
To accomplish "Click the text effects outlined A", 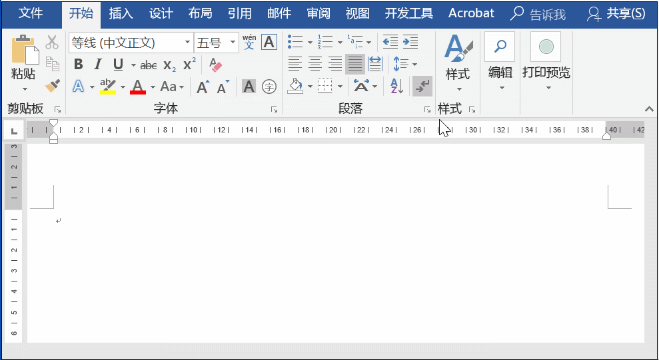I will pos(78,87).
